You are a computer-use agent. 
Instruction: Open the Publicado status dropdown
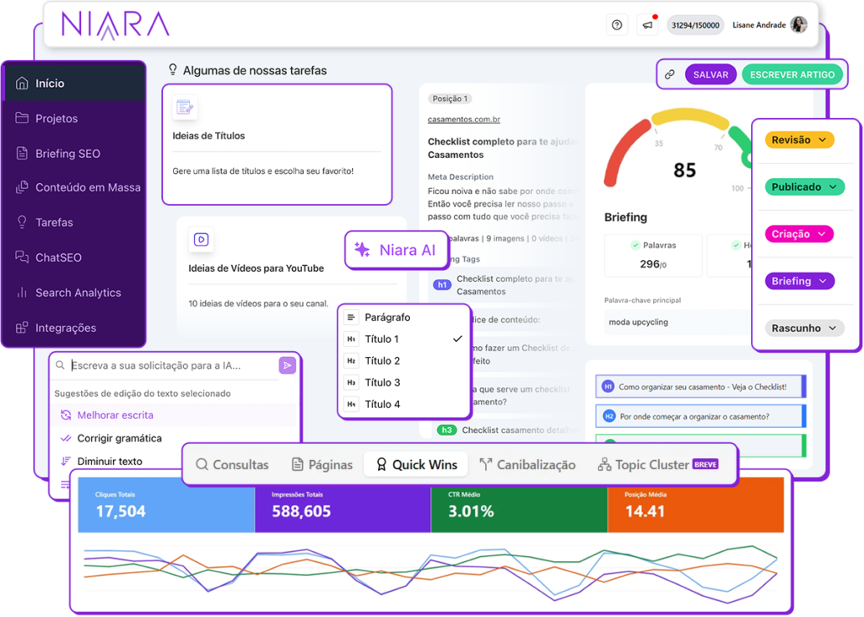pyautogui.click(x=804, y=187)
